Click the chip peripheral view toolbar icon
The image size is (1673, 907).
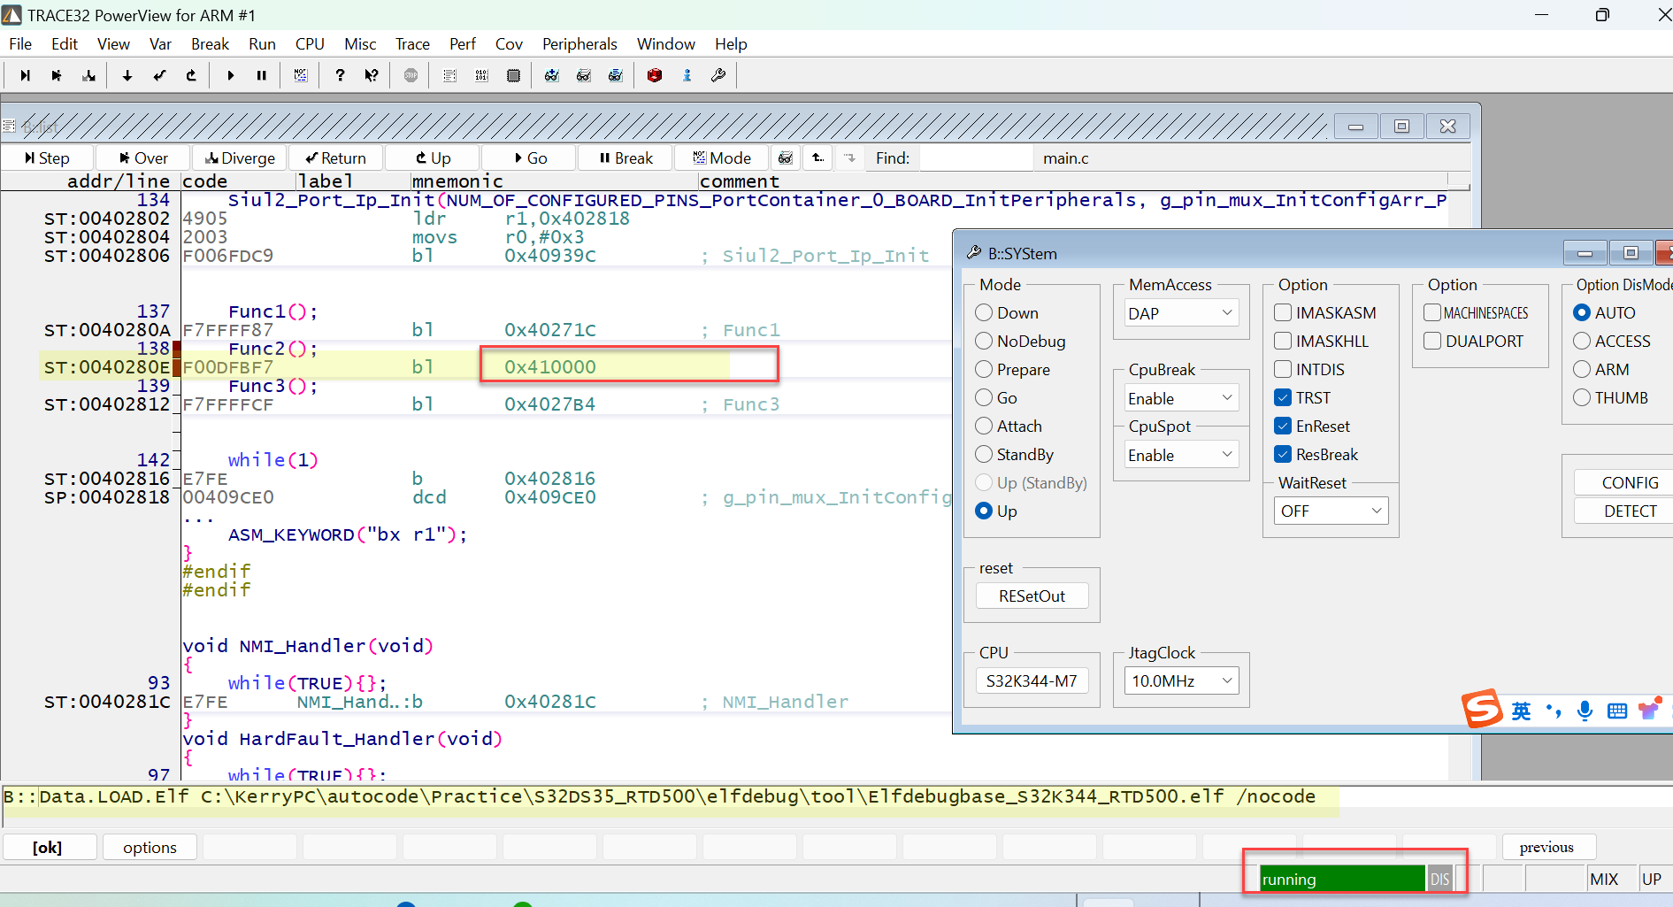514,75
